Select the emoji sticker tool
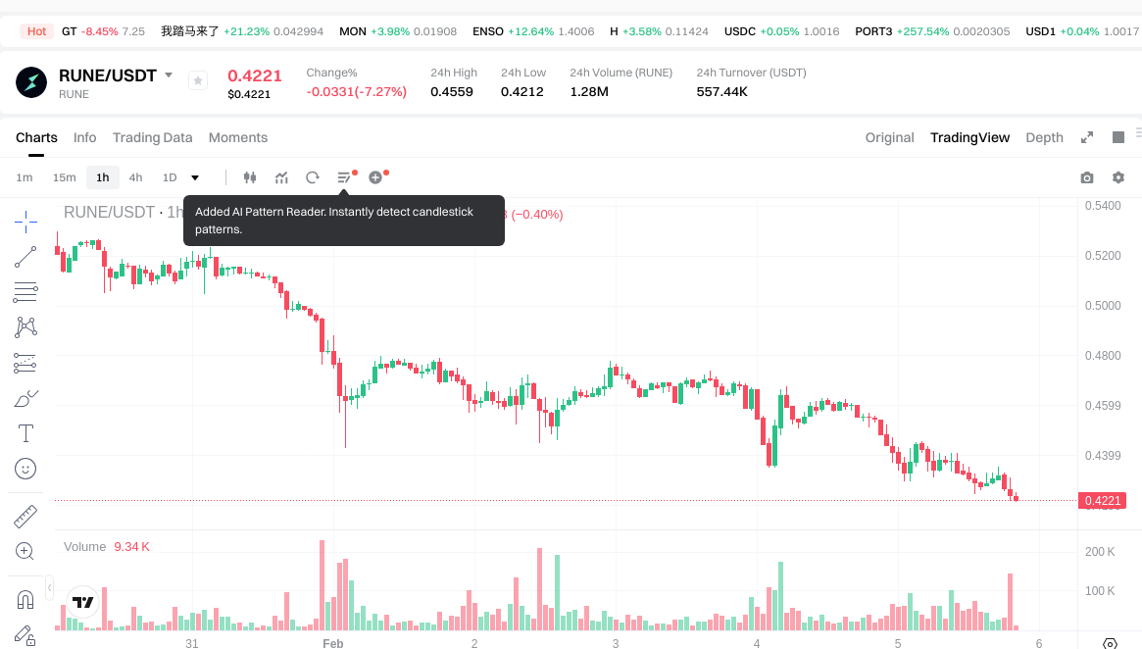1142x649 pixels. pyautogui.click(x=25, y=469)
